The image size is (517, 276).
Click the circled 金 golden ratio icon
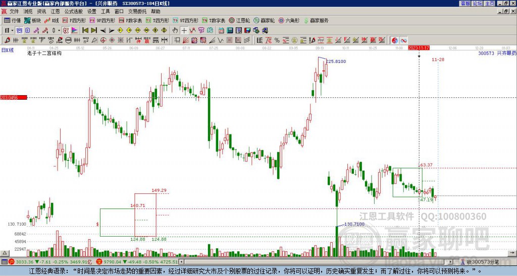(294, 40)
